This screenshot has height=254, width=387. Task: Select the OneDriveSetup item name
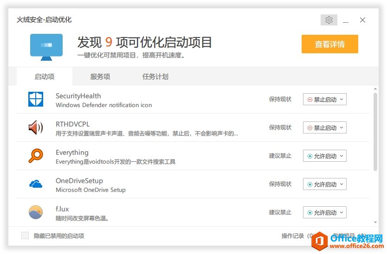tap(79, 181)
